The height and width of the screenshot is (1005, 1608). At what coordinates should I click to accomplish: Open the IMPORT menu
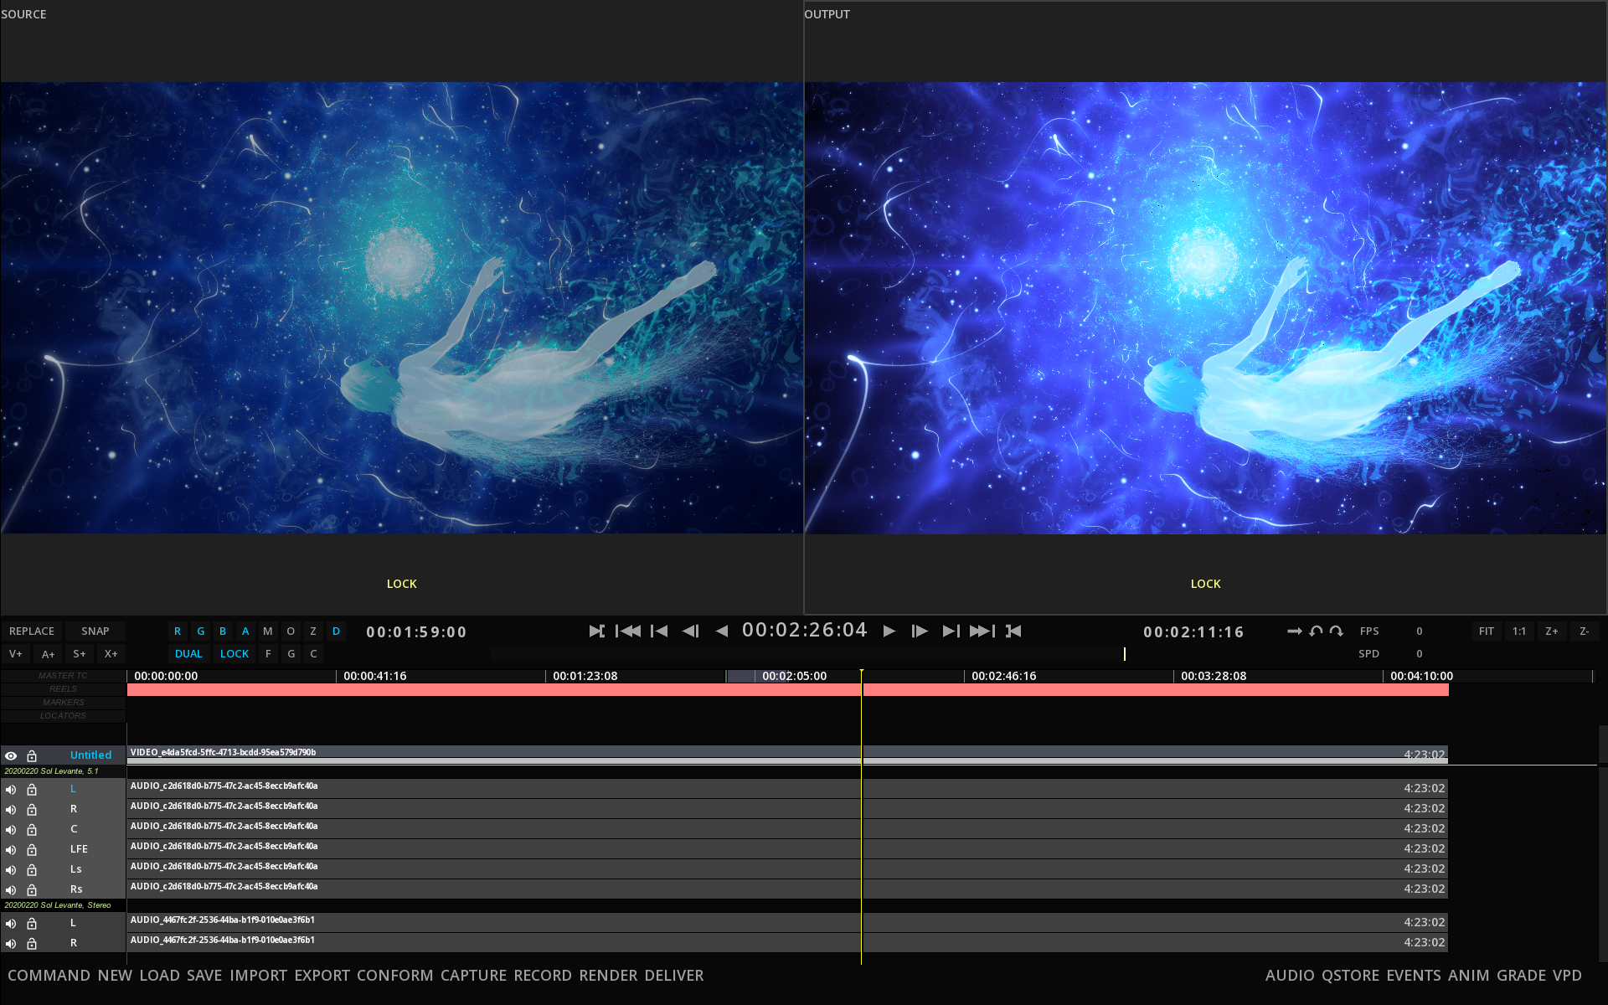[x=258, y=976]
